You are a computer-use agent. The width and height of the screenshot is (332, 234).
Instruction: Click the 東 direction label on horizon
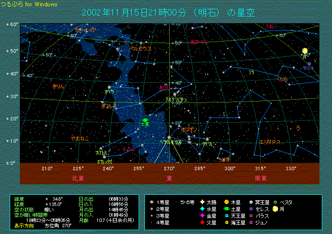tap(169, 178)
